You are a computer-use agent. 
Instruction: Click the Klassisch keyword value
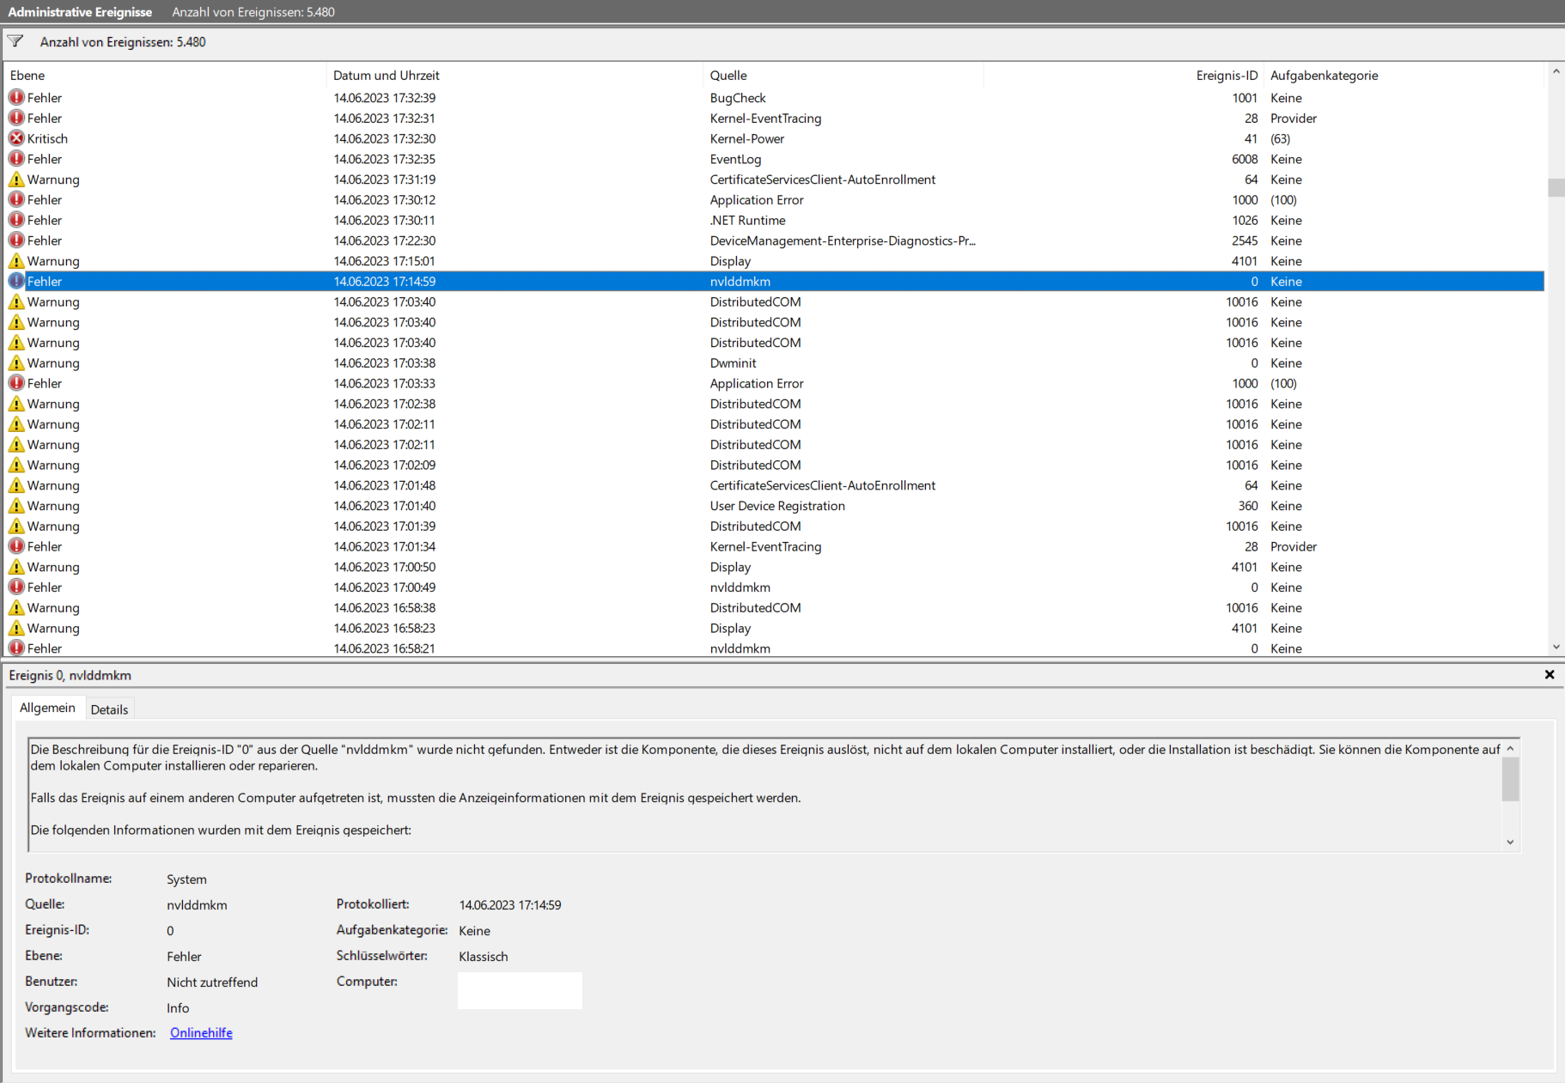[x=484, y=956]
